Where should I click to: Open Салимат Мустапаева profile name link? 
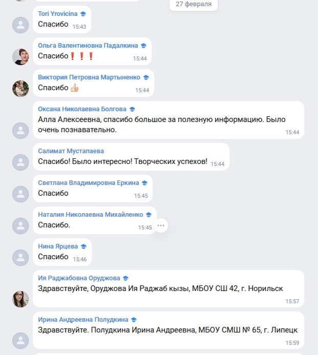click(71, 151)
